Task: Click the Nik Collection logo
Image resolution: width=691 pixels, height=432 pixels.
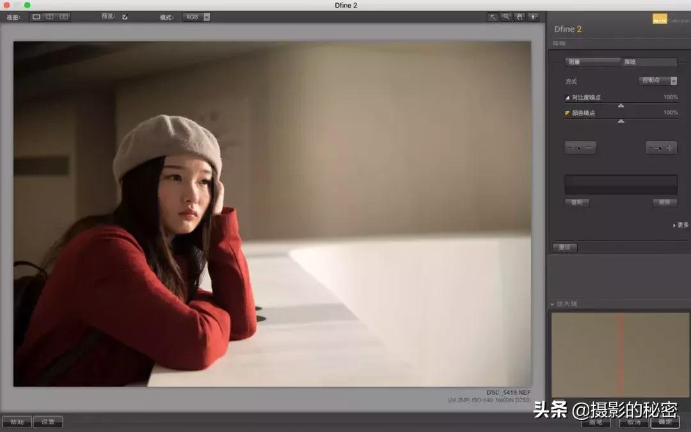Action: click(671, 19)
